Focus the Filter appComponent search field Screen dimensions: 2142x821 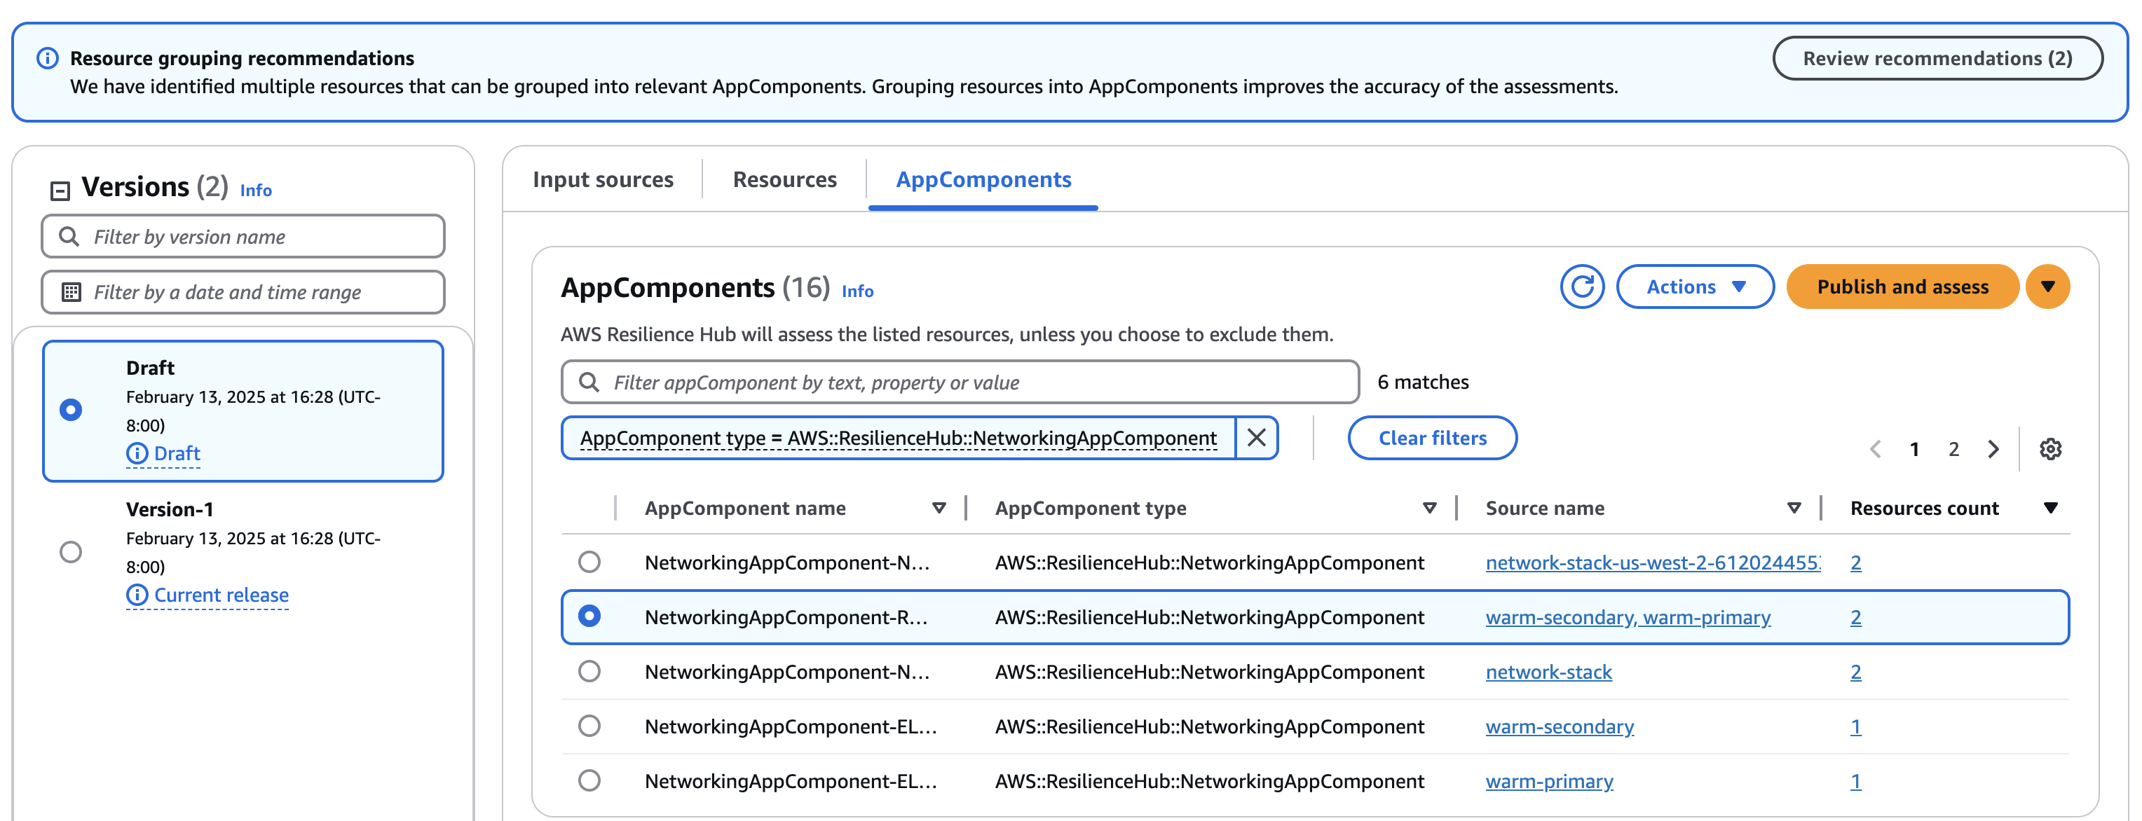973,382
